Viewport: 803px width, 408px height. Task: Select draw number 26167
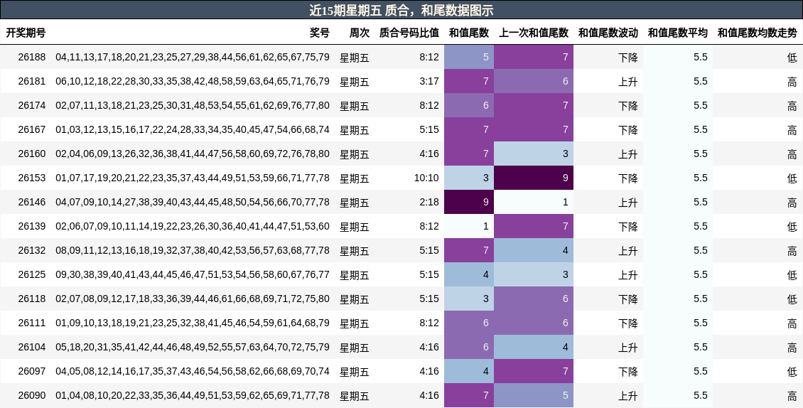(32, 129)
